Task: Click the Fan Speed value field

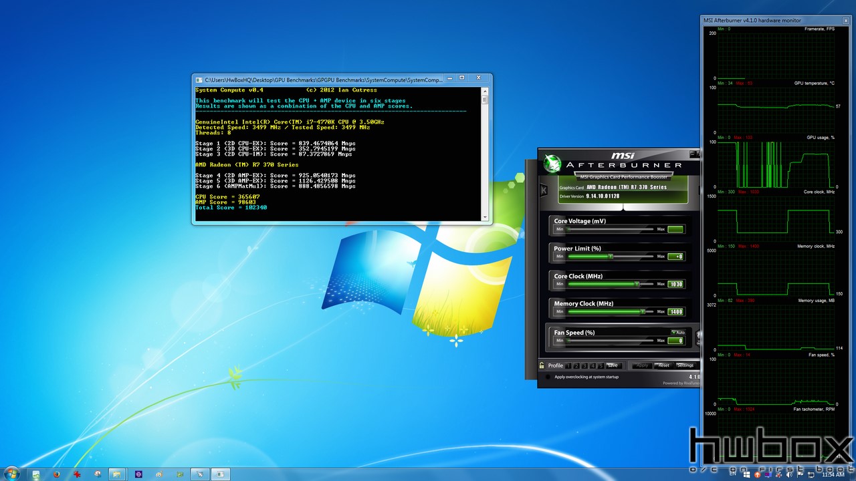Action: (675, 341)
